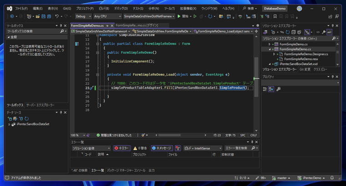Click the navigate backward arrow in toolbar
The image size is (346, 186).
click(x=12, y=16)
